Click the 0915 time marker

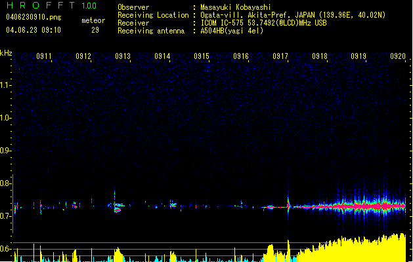[x=202, y=56]
